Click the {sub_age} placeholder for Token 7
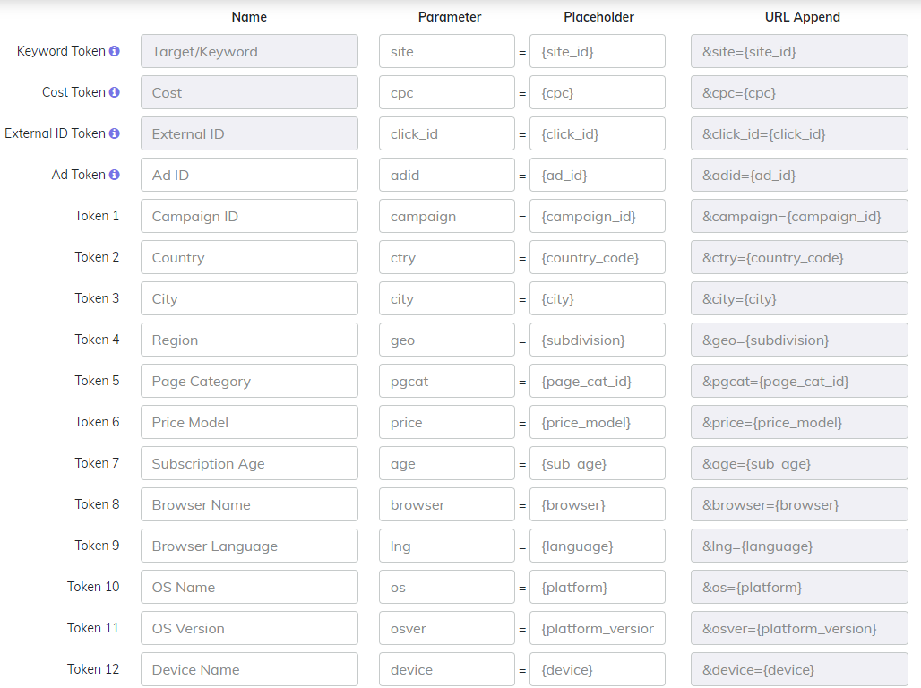This screenshot has height=688, width=921. [597, 463]
